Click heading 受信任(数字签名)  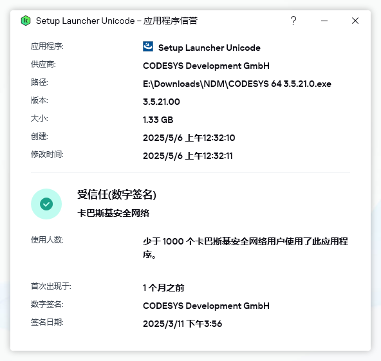116,194
